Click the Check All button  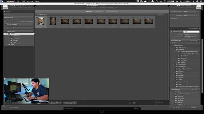point(54,103)
